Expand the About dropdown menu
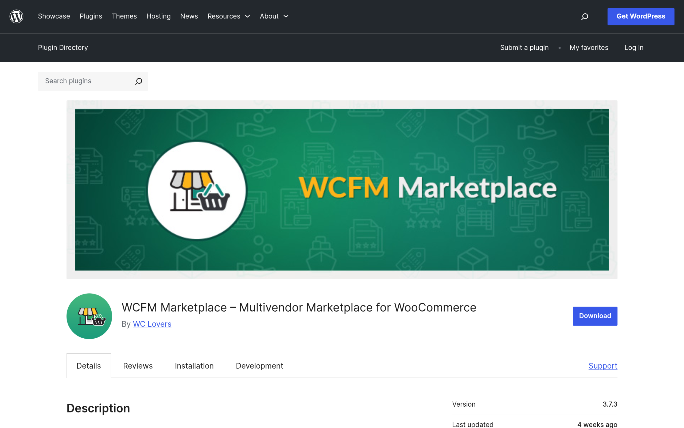684x428 pixels. (x=274, y=16)
